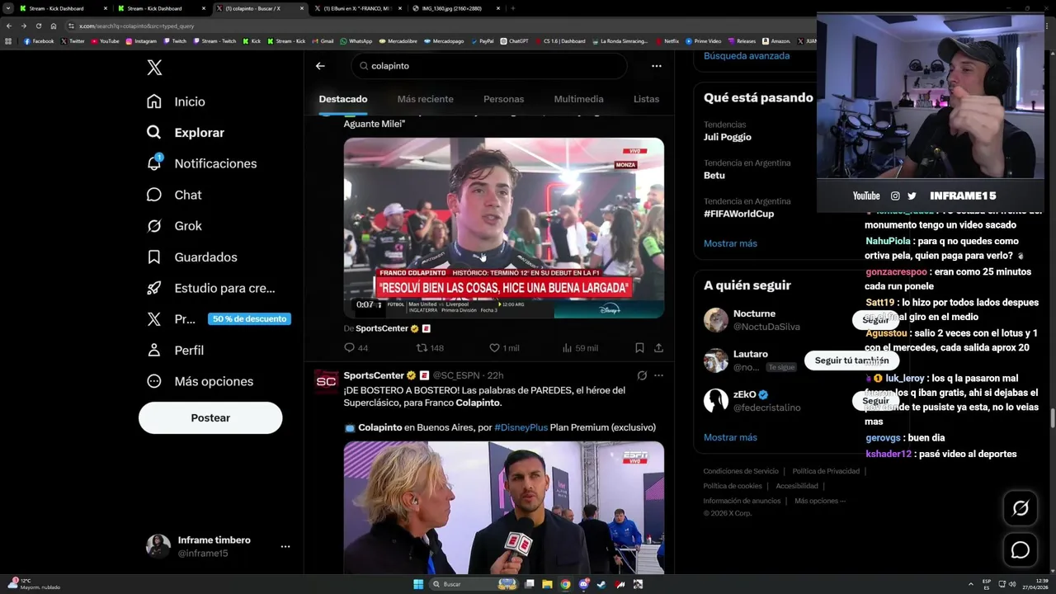Open the #FIFAWorldCup trend
Image resolution: width=1056 pixels, height=594 pixels.
tap(738, 214)
